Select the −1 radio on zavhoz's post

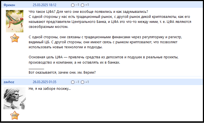73,82
